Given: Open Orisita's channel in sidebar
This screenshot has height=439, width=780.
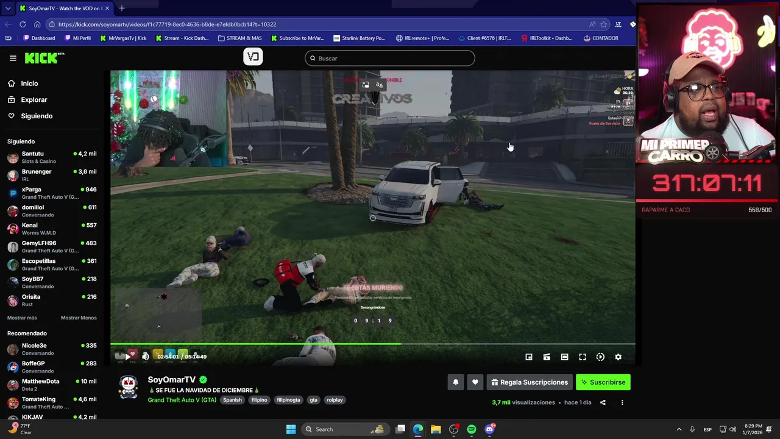Looking at the screenshot, I should pyautogui.click(x=52, y=300).
